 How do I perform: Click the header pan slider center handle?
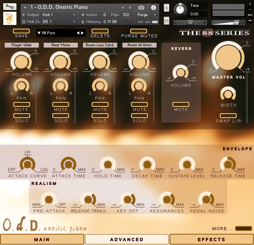click(190, 23)
